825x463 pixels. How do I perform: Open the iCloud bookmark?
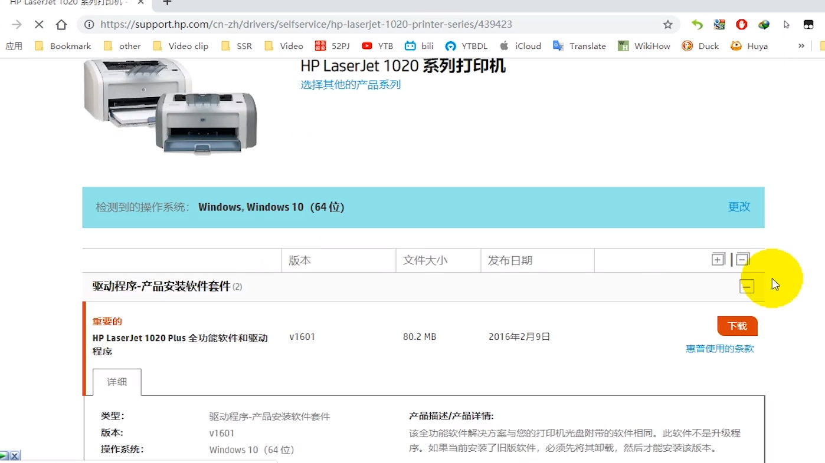[520, 46]
